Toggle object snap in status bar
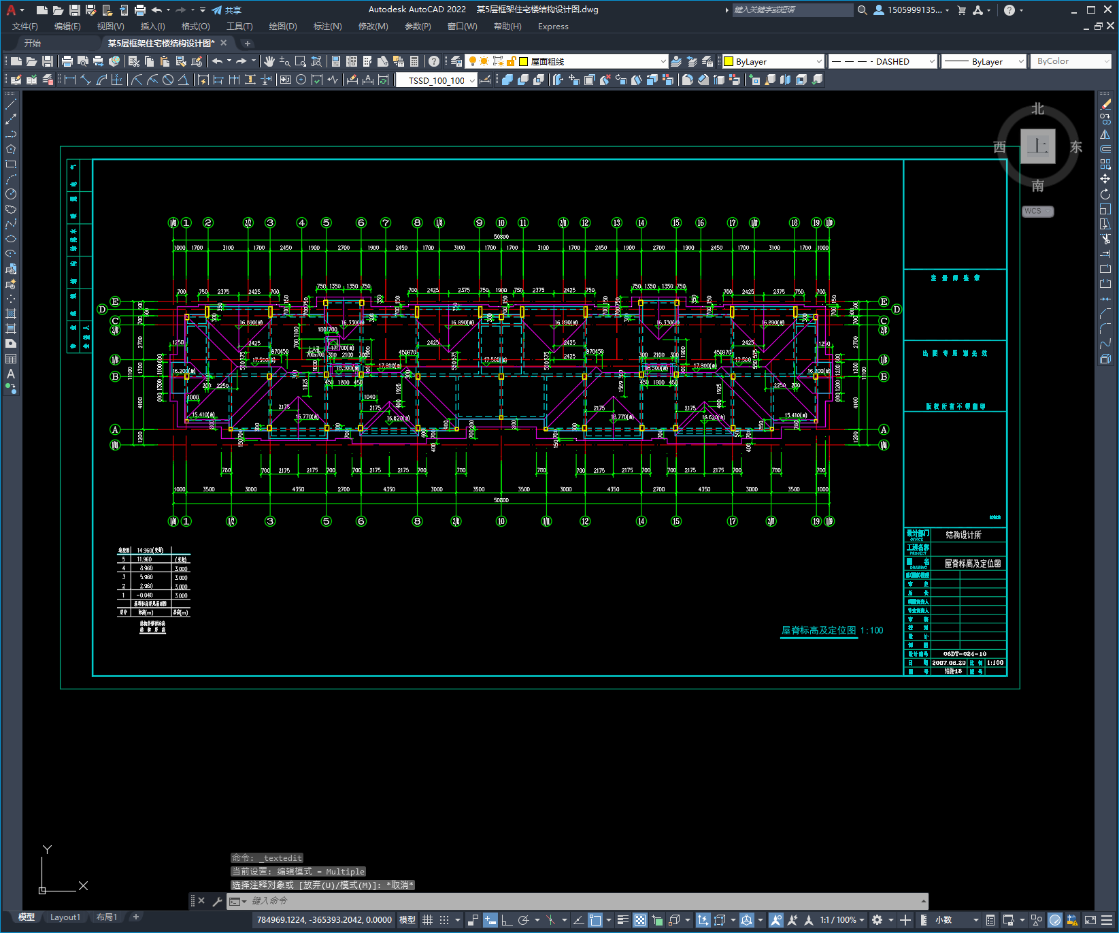This screenshot has width=1119, height=933. 595,920
